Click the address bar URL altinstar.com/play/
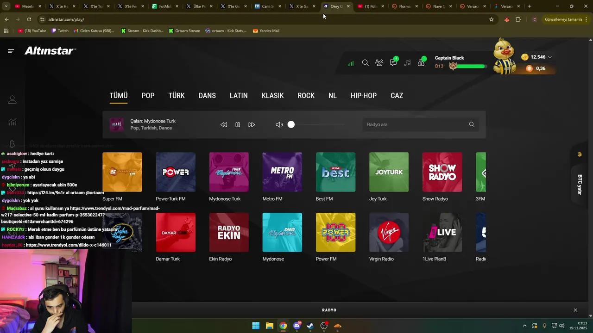The height and width of the screenshot is (333, 593). pyautogui.click(x=66, y=19)
